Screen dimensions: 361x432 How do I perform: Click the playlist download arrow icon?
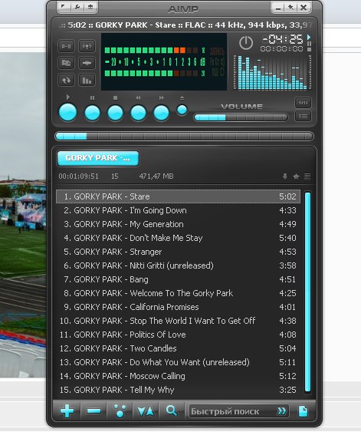(285, 176)
